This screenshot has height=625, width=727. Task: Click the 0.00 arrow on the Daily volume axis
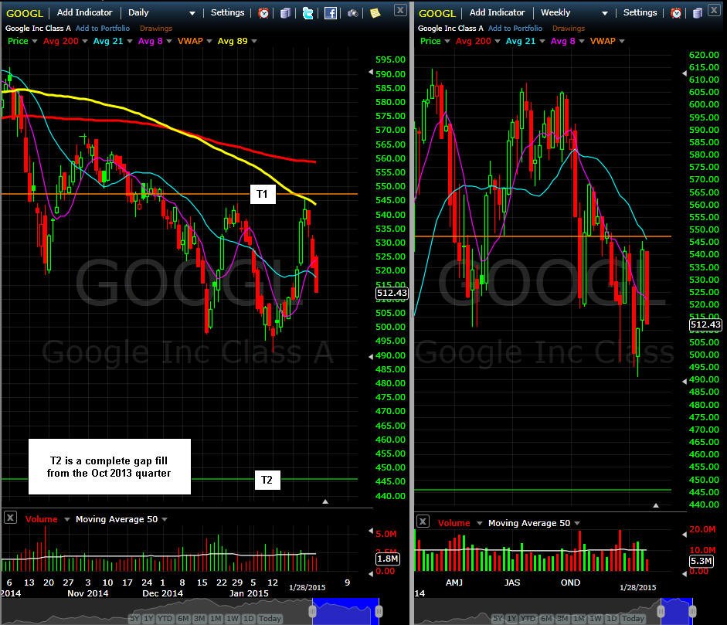tap(371, 574)
